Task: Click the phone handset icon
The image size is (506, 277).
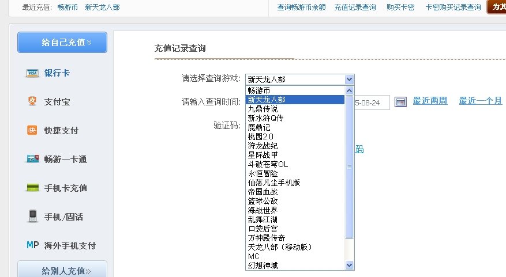Action: coord(32,216)
